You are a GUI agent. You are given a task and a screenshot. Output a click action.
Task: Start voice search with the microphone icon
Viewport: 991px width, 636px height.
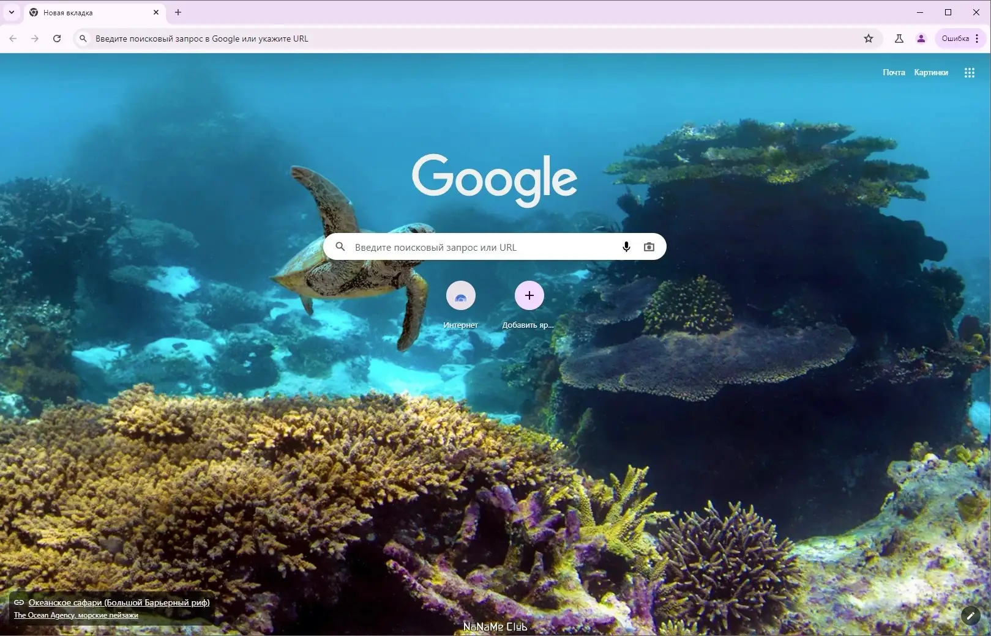626,247
